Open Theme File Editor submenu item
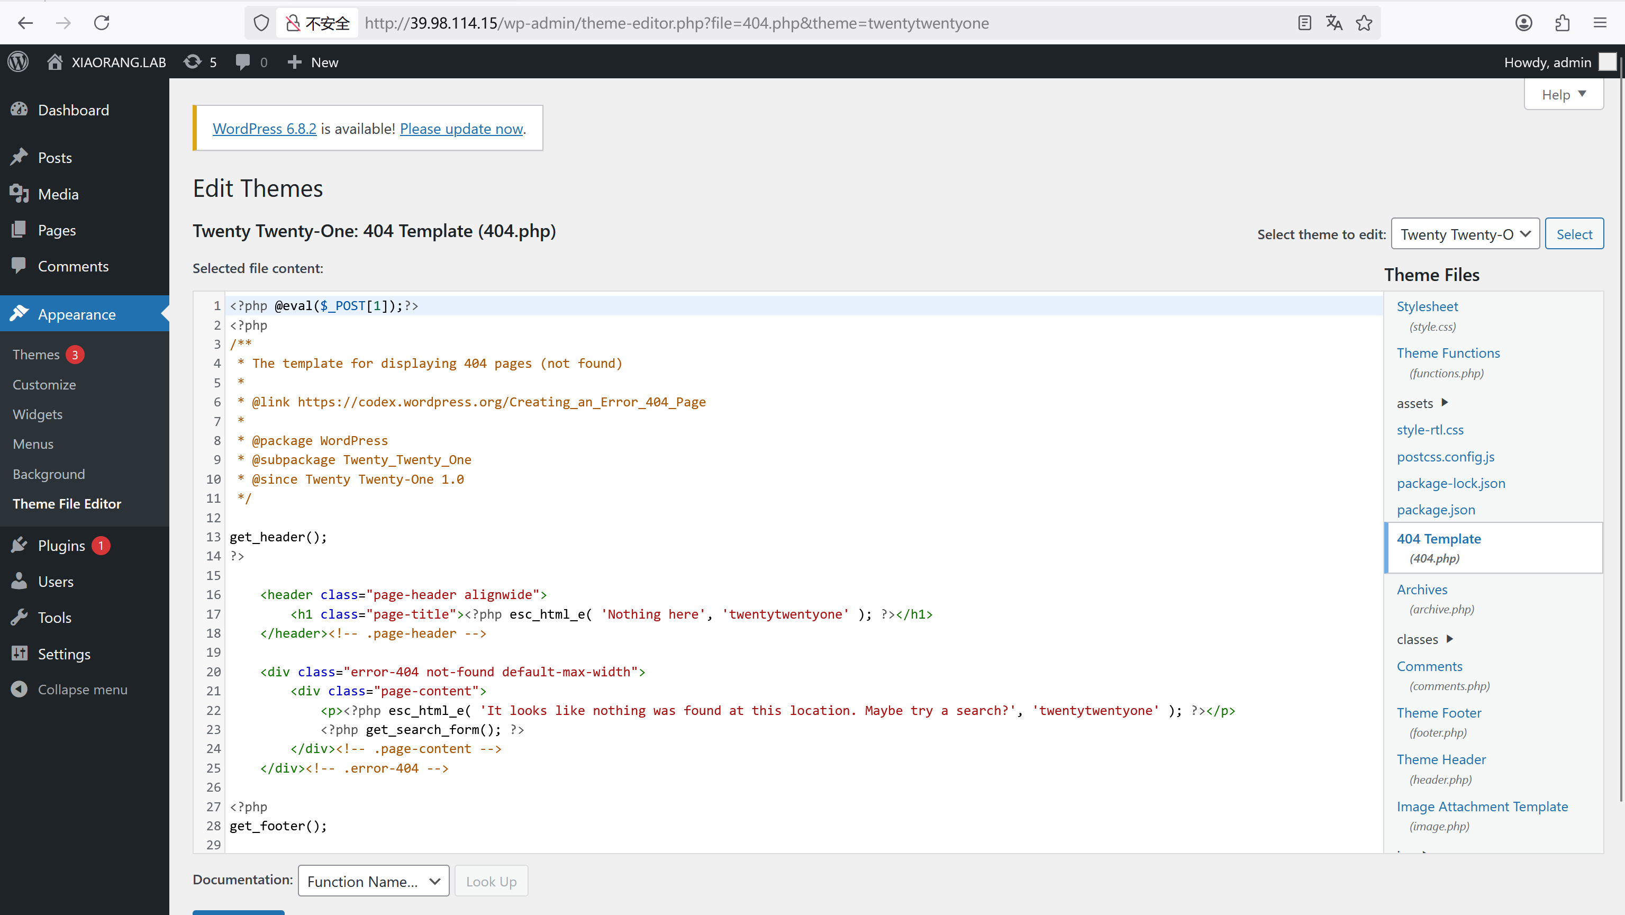The height and width of the screenshot is (915, 1625). point(67,504)
